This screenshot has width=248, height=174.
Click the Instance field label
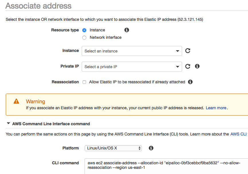tap(71, 50)
